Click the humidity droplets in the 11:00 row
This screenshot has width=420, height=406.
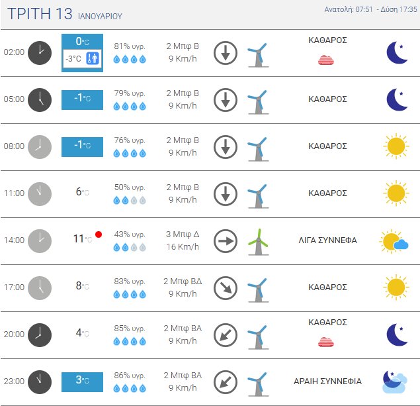click(x=130, y=200)
